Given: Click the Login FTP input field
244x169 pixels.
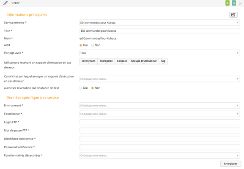Looking at the screenshot, I should pyautogui.click(x=160, y=122).
